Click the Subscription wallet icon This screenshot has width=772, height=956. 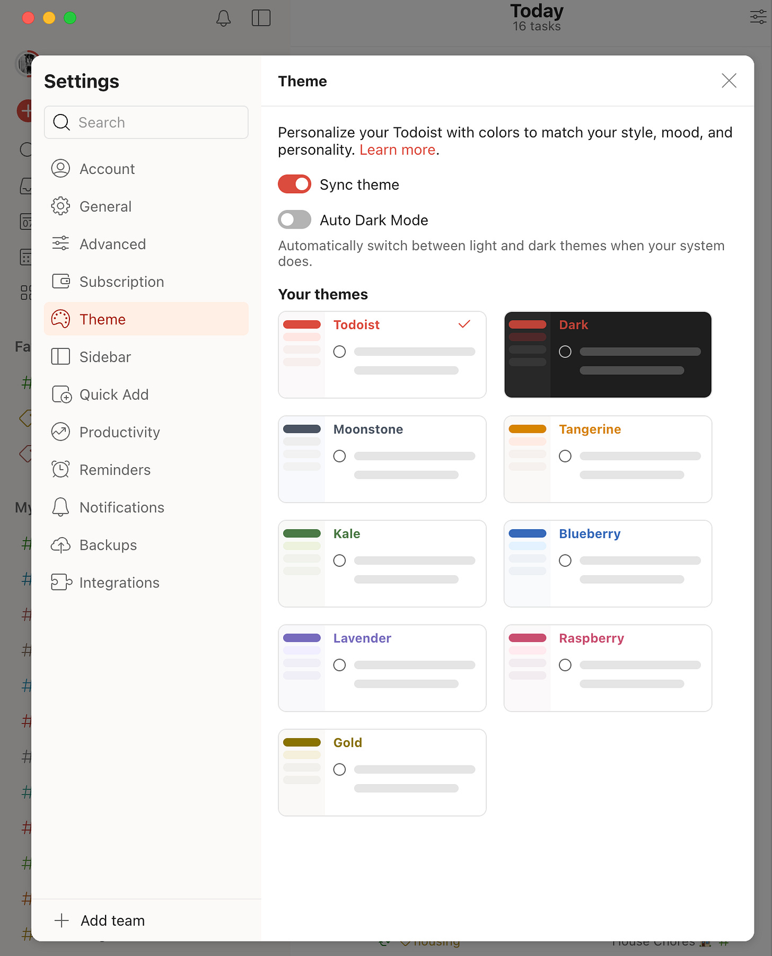[x=60, y=282]
